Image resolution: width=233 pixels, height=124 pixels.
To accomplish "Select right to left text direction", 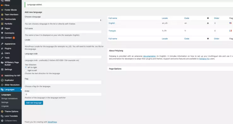I will pyautogui.click(x=26, y=70).
